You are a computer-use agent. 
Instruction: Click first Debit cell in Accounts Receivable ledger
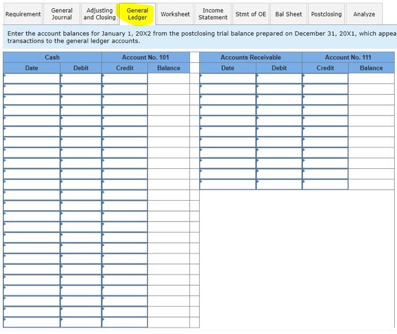click(279, 78)
